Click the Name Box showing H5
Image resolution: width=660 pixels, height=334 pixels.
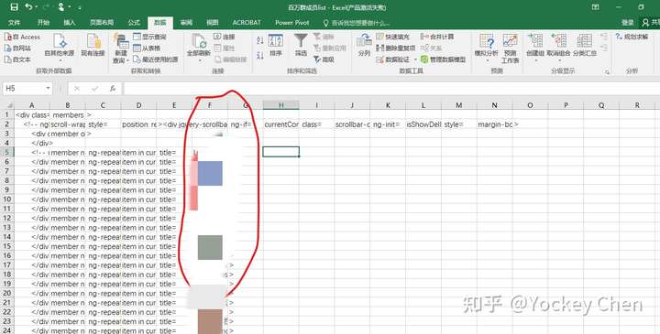[24, 88]
